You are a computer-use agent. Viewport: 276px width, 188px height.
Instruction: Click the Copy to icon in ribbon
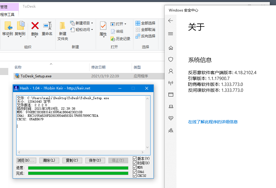tap(20, 26)
